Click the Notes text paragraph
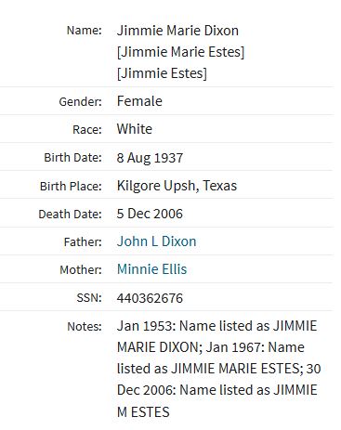The image size is (341, 430). (x=218, y=369)
